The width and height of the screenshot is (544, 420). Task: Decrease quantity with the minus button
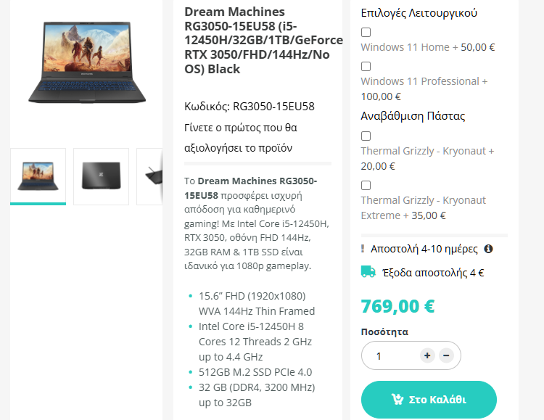tap(446, 355)
